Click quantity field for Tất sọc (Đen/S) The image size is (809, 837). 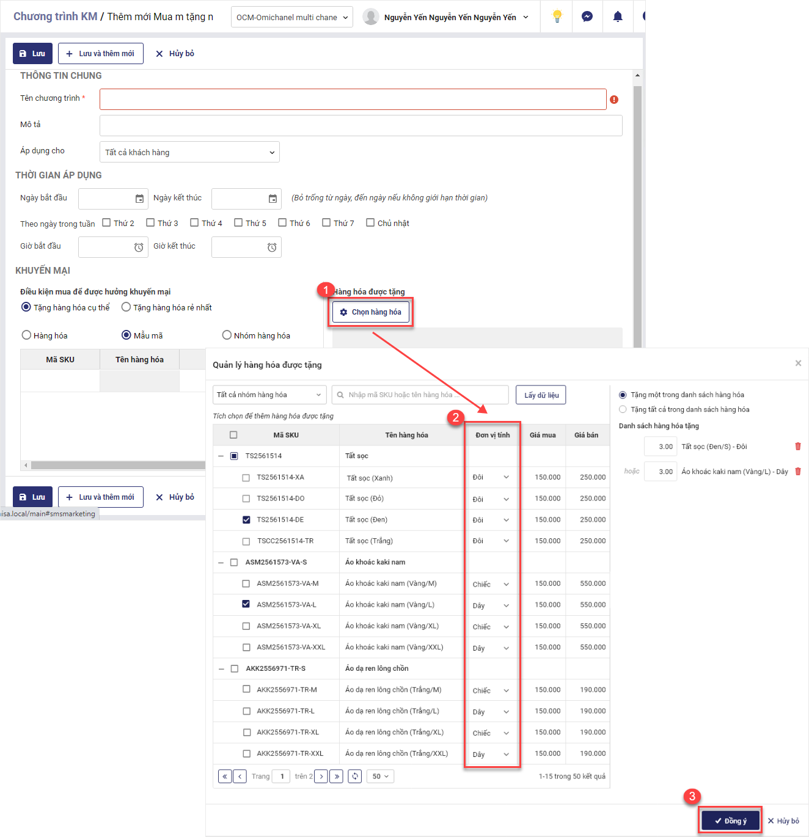click(661, 447)
